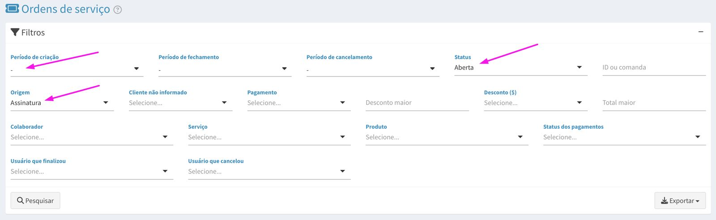Click the Desconto maior input field
Viewport: 716px width, 220px height.
(x=417, y=103)
